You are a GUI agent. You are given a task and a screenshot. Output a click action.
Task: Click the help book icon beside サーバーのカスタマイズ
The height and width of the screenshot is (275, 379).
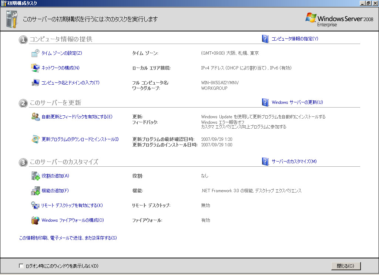[x=265, y=161]
